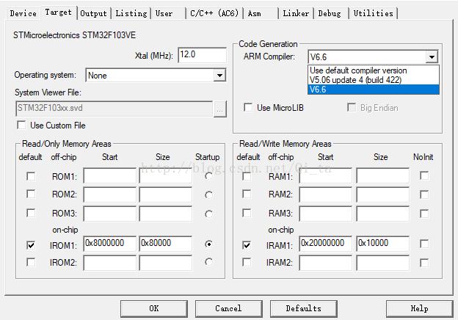Open the Output tab
Screen dimensions: 458x320
93,13
